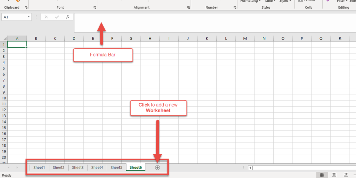The image size is (356, 178).
Task: Switch to the Sheet1 tab
Action: click(x=39, y=168)
